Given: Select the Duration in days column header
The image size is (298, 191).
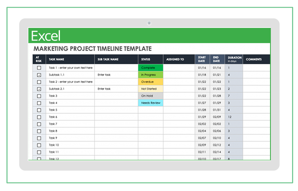Looking at the screenshot, I should pos(234,59).
